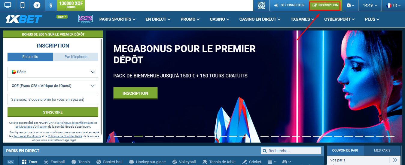Screen dimensions: 405x165
Task: Open the CYBERSPORT menu
Action: 340,19
